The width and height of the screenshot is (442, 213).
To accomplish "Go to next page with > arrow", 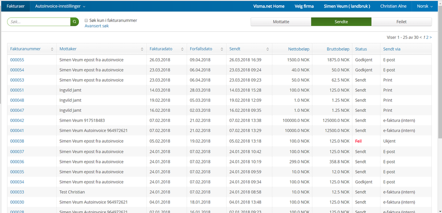I will tap(430, 38).
